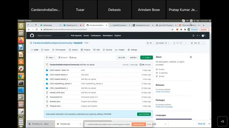Select the Issues repository tab
The height and width of the screenshot is (128, 229).
(x=45, y=50)
